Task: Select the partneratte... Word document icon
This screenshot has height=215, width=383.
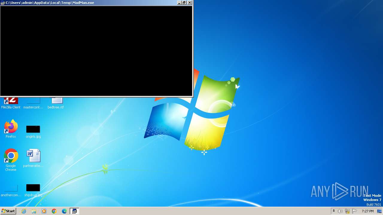Action: coord(33,158)
